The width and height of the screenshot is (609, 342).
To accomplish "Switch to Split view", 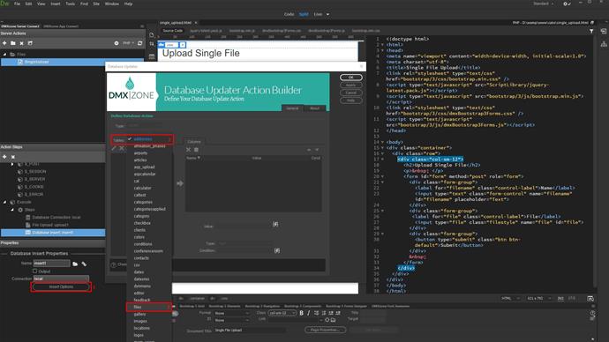I will click(304, 14).
